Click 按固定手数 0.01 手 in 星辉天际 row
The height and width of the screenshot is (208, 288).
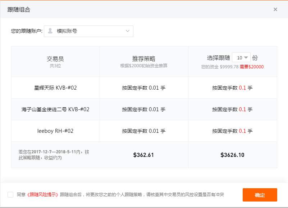pos(143,88)
